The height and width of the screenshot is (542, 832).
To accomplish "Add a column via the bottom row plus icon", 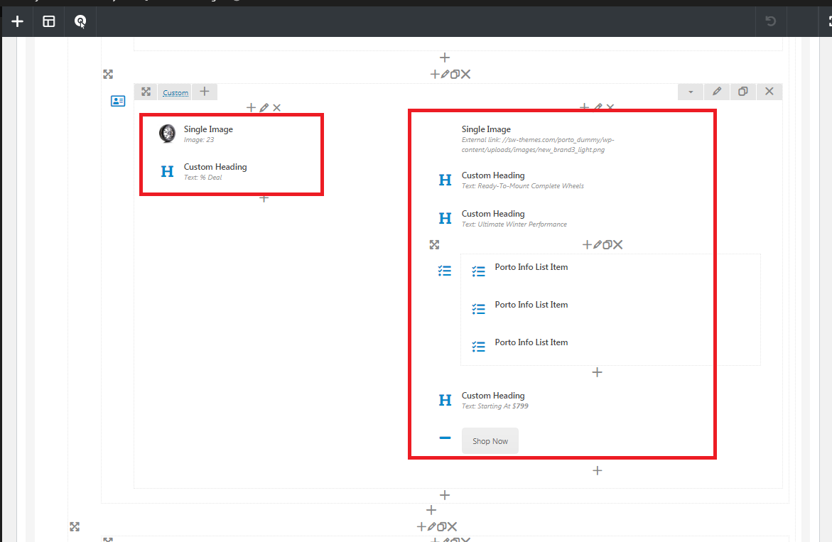I will point(421,526).
